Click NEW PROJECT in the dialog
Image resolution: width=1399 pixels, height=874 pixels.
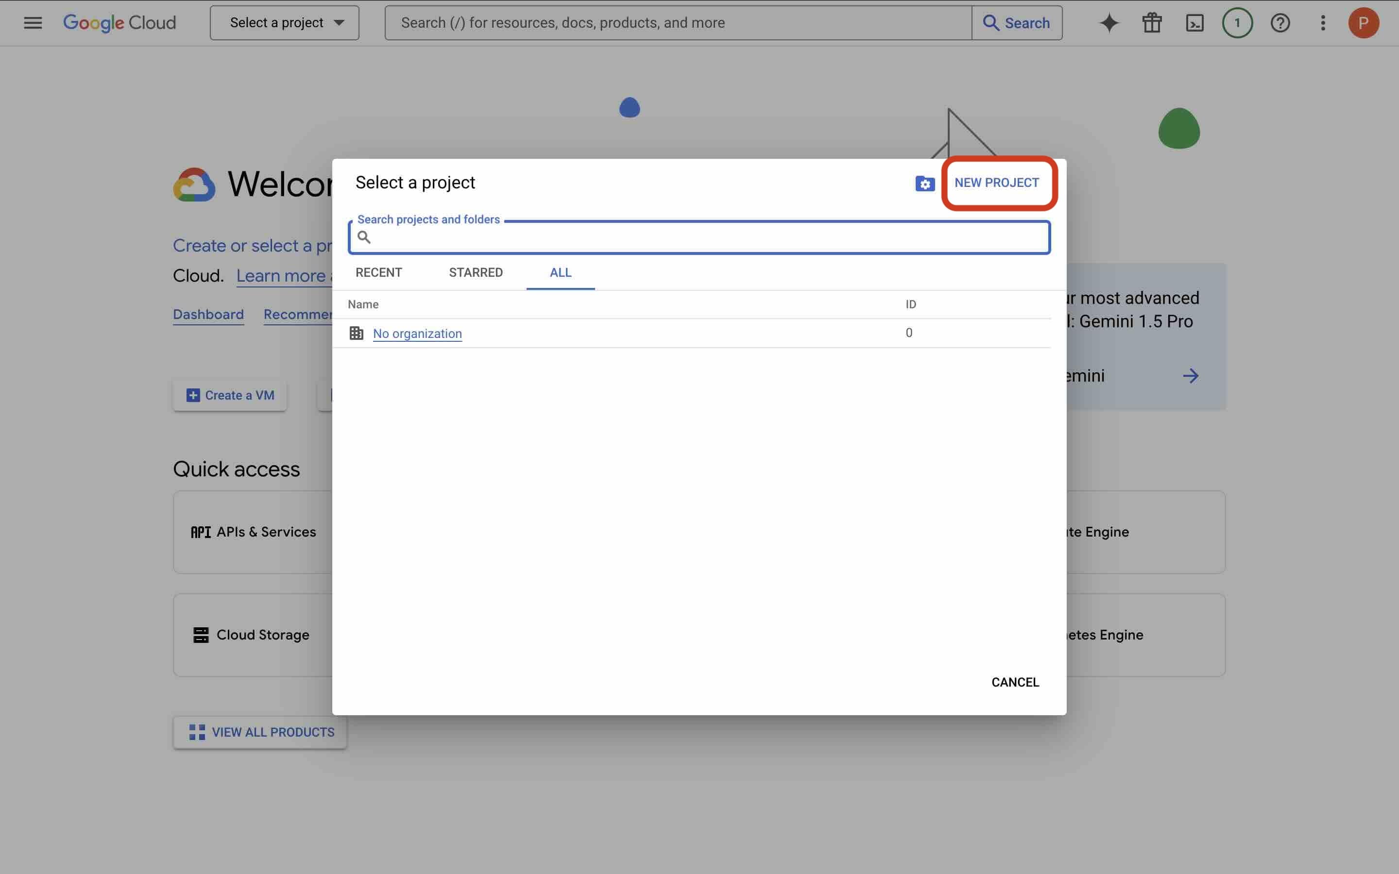pyautogui.click(x=997, y=183)
